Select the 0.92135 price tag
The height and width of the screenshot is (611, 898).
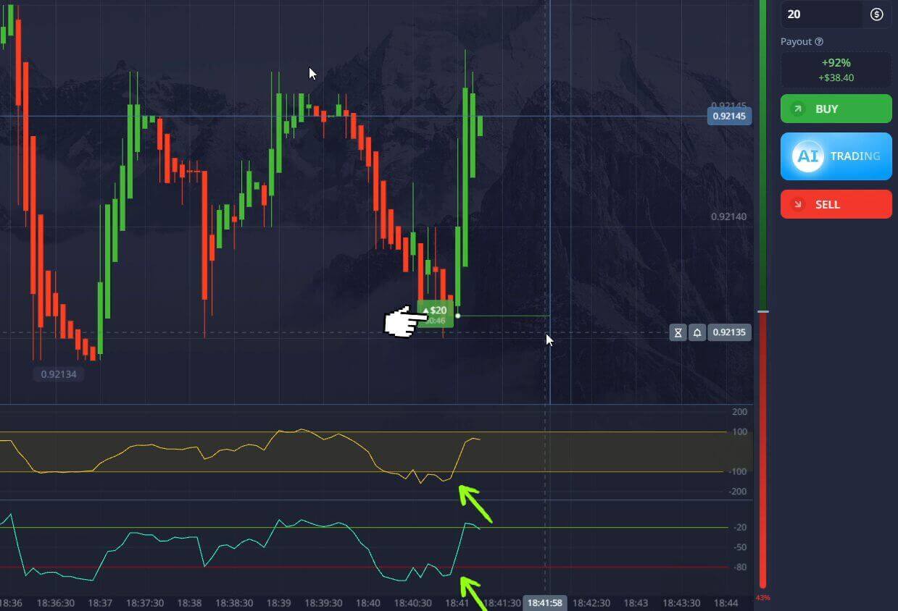729,332
